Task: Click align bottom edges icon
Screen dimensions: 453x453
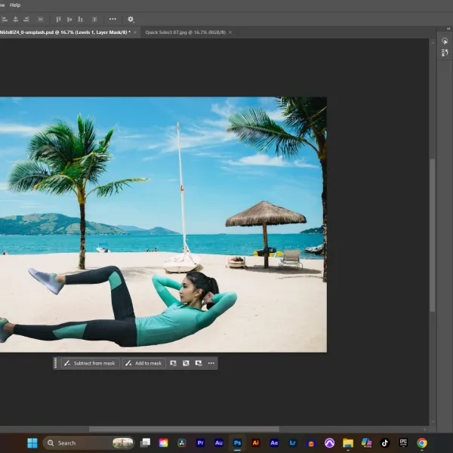Action: pyautogui.click(x=80, y=20)
